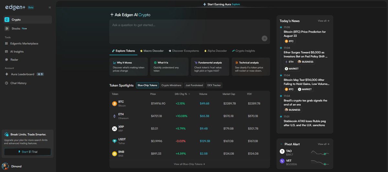The height and width of the screenshot is (172, 388).
Task: Open Bitcoin Price Prediction news item
Action: (305, 34)
